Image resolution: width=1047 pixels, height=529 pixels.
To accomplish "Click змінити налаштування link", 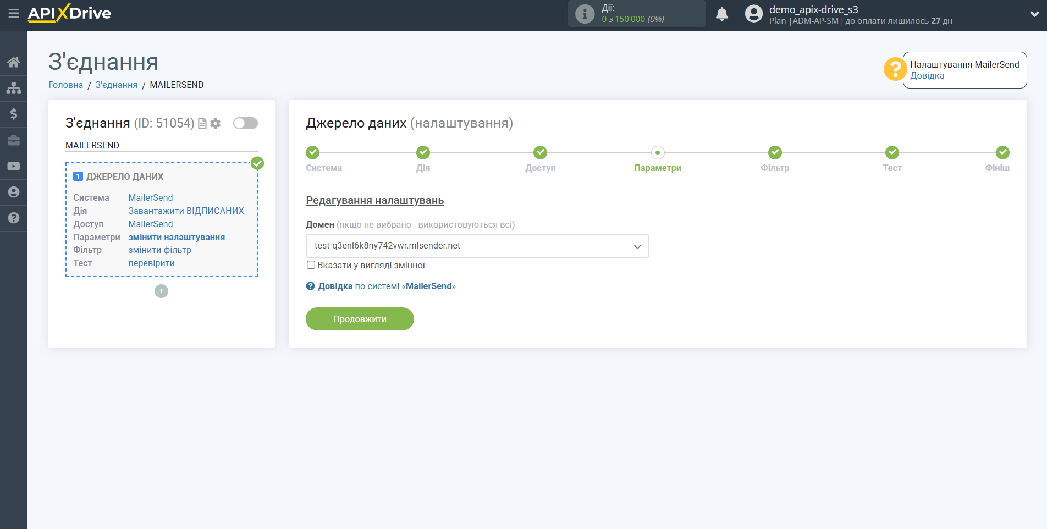I will [177, 237].
